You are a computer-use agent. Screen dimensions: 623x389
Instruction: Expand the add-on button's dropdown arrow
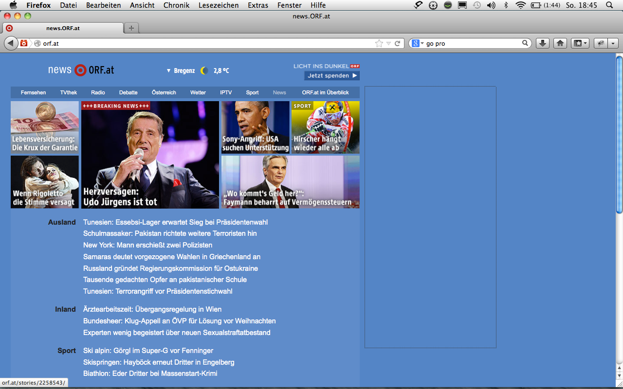(x=613, y=43)
